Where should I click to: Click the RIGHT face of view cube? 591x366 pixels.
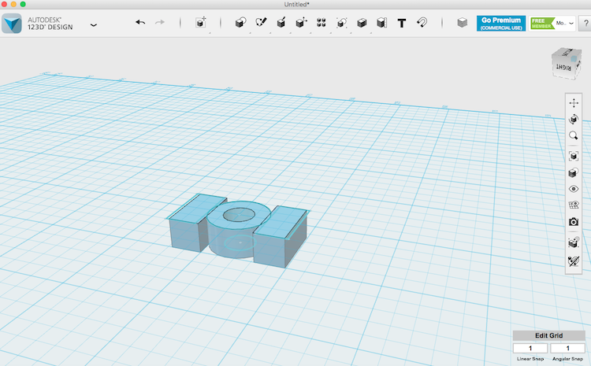pyautogui.click(x=563, y=68)
